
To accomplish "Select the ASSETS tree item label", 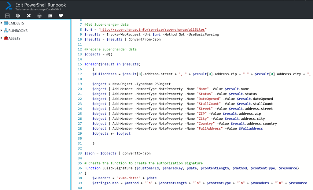I will (14, 39).
